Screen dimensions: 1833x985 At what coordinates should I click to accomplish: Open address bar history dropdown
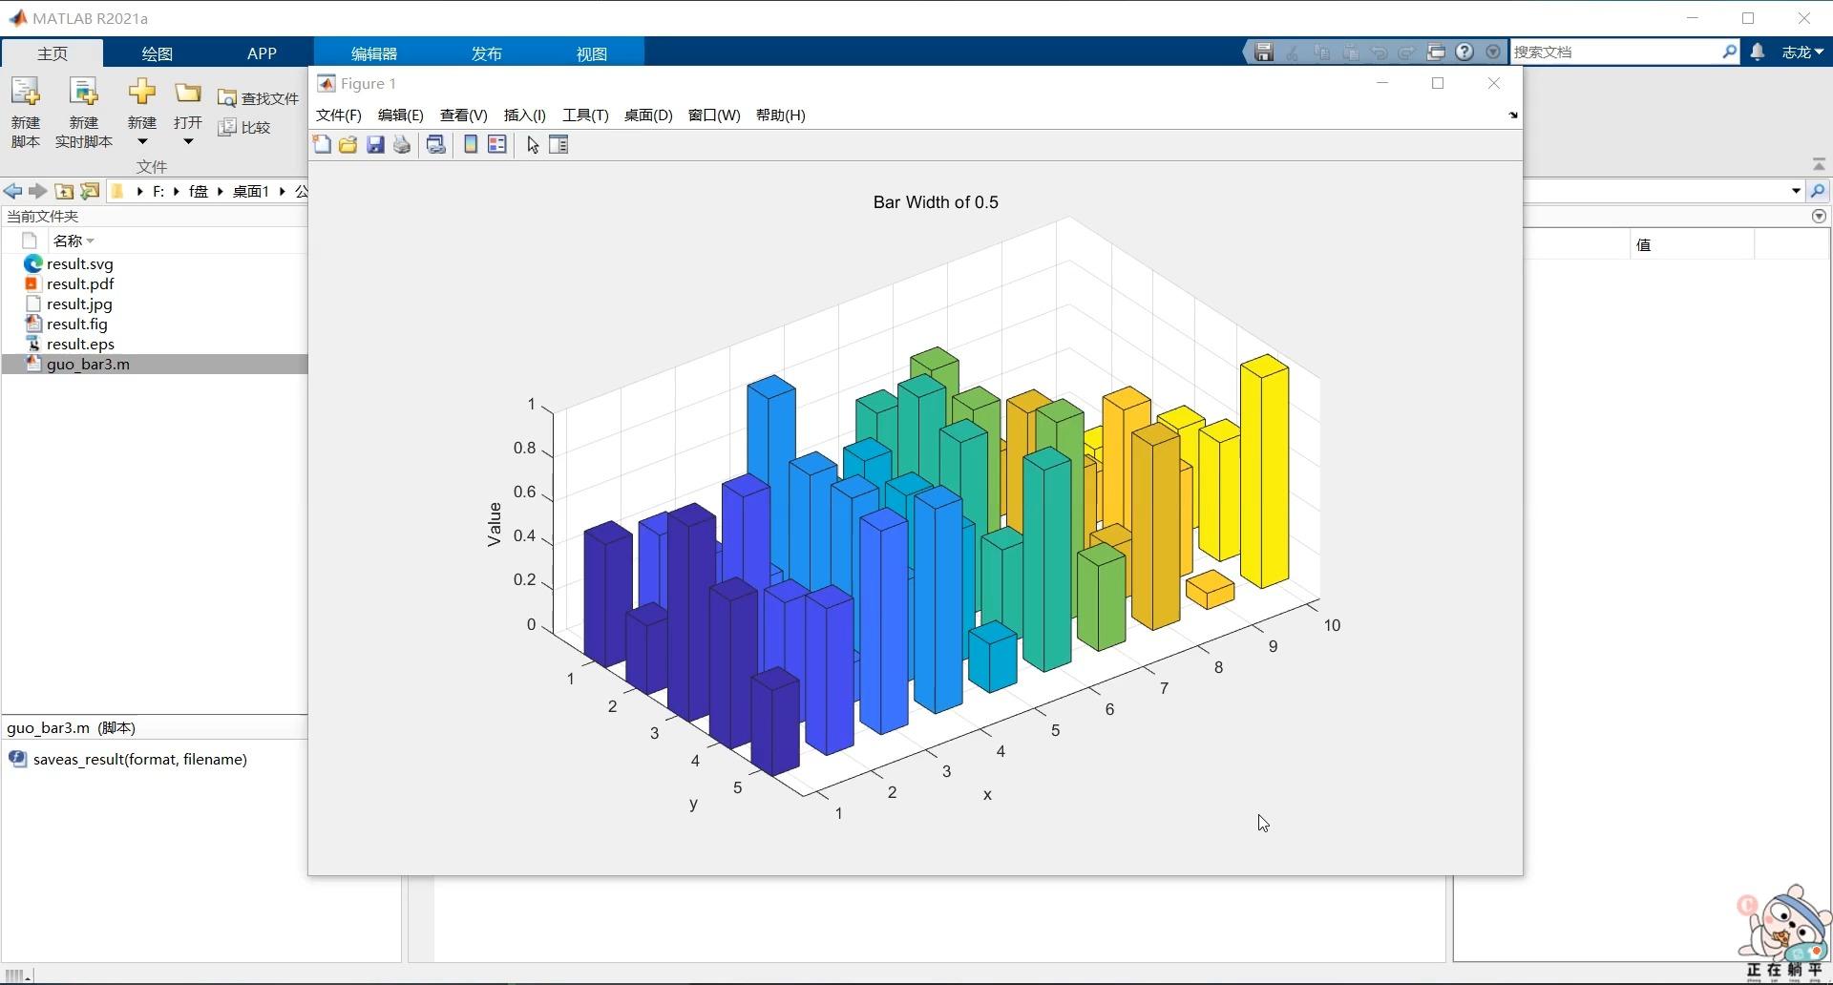click(x=1796, y=191)
